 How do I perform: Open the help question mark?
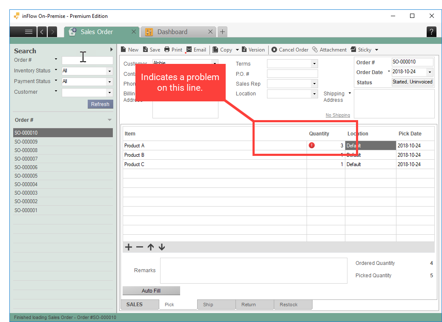pos(431,32)
